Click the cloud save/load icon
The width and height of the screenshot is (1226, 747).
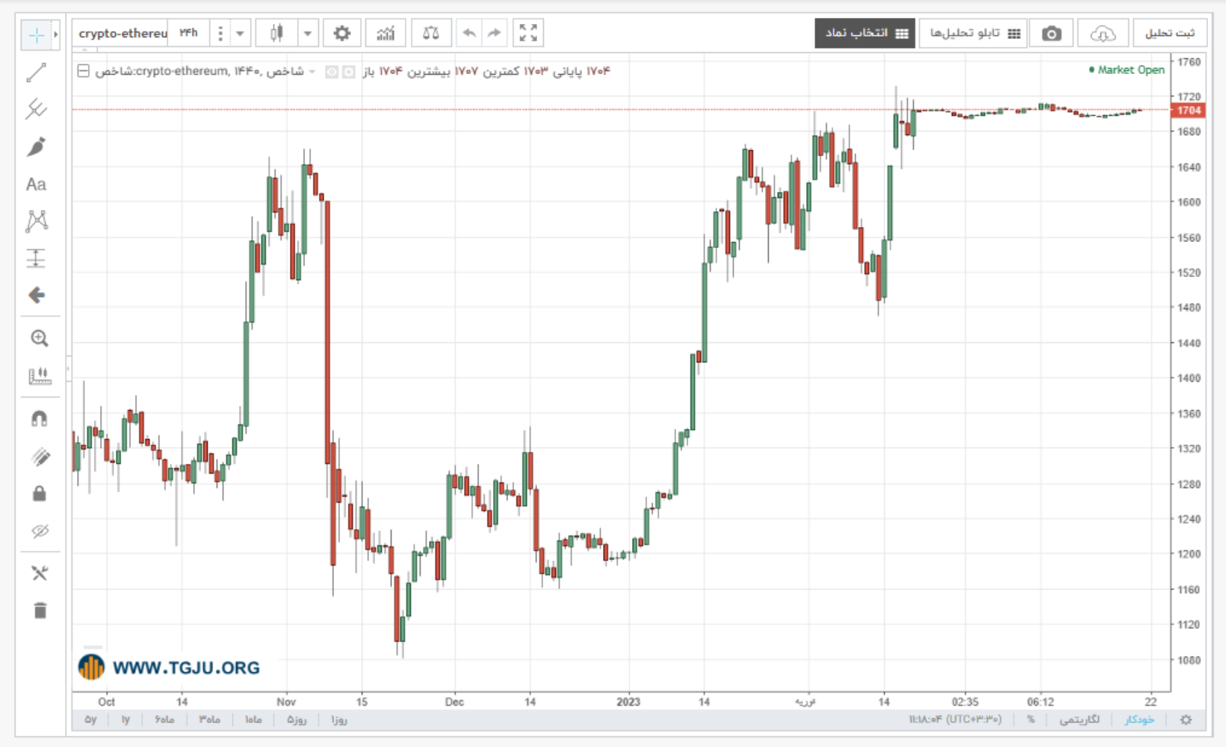tap(1103, 33)
